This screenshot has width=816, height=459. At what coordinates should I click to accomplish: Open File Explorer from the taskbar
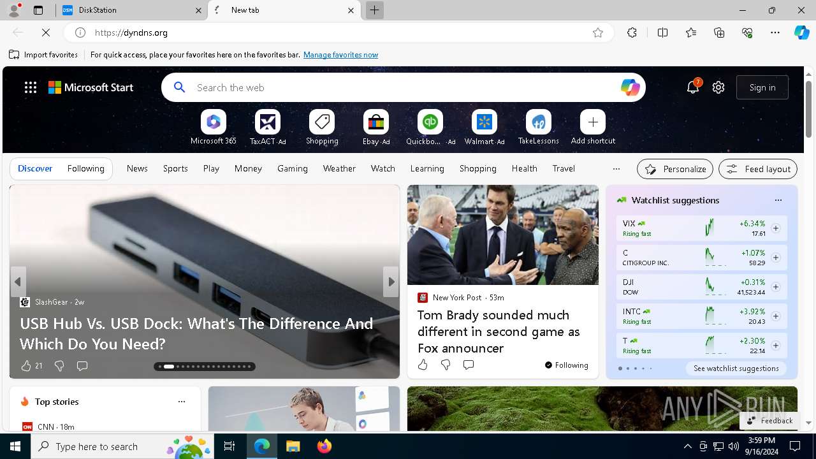tap(293, 446)
